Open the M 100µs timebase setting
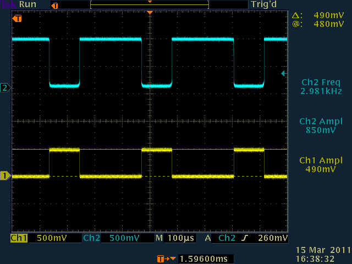This screenshot has width=352, height=264. pos(175,239)
